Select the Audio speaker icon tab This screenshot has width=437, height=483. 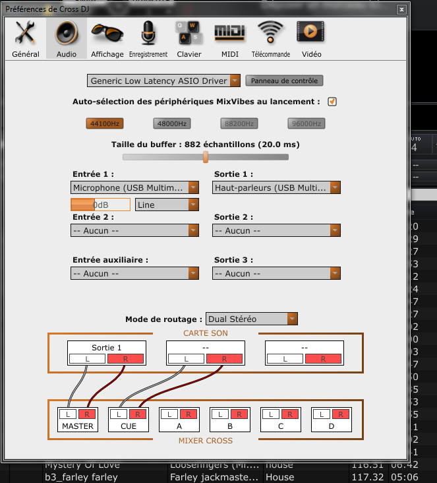click(67, 38)
